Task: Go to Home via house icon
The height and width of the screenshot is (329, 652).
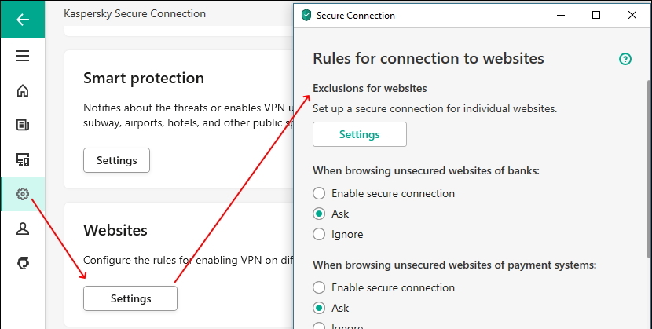Action: click(x=23, y=90)
